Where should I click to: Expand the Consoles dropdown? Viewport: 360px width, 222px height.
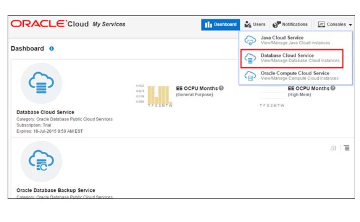point(335,25)
